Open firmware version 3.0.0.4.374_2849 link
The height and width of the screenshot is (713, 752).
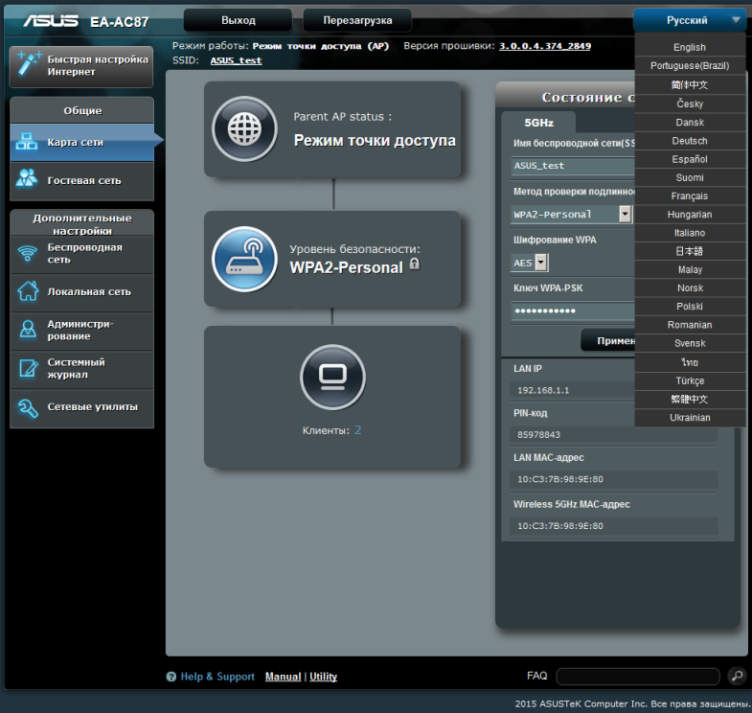coord(545,46)
